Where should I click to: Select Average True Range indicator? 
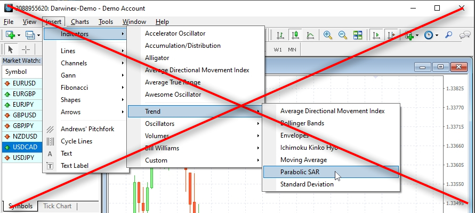196,82
